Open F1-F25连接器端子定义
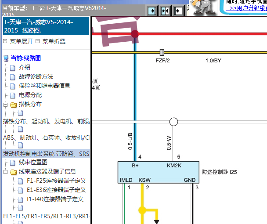This screenshot has height=224, width=267. (x=56, y=181)
